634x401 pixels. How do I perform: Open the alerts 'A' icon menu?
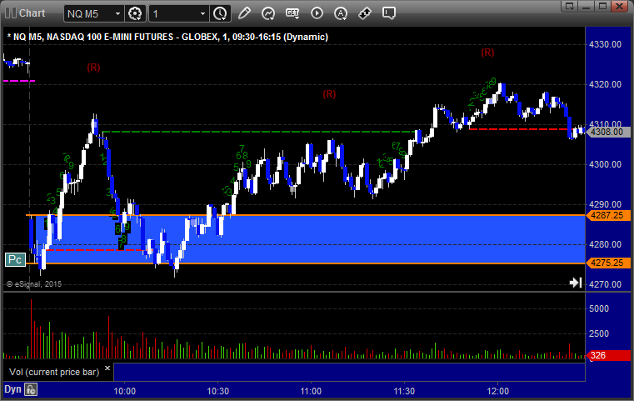pyautogui.click(x=341, y=13)
